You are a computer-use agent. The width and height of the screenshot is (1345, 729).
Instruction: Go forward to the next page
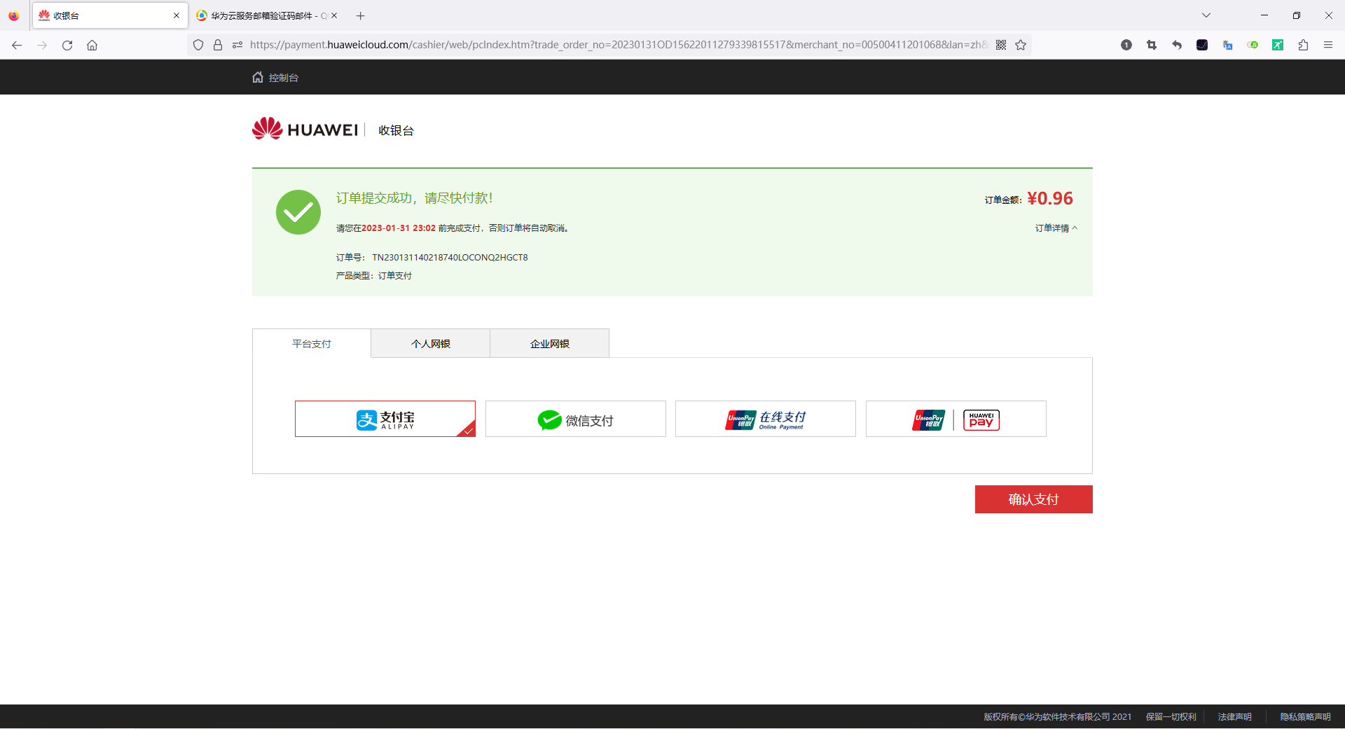pyautogui.click(x=42, y=45)
